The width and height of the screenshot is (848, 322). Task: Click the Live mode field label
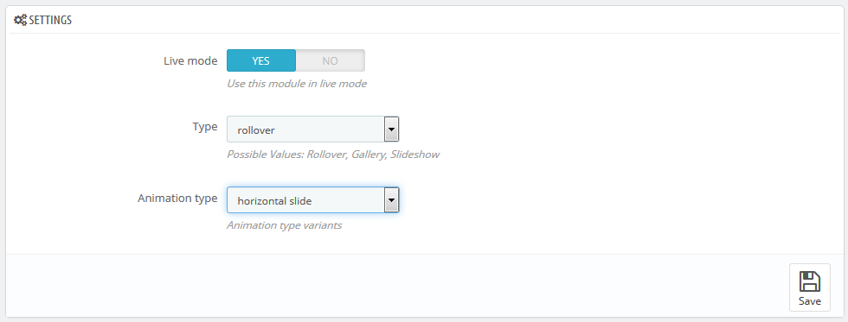[x=190, y=61]
